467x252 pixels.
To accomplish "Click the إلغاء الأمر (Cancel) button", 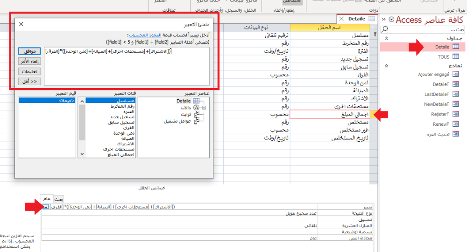I will click(29, 61).
